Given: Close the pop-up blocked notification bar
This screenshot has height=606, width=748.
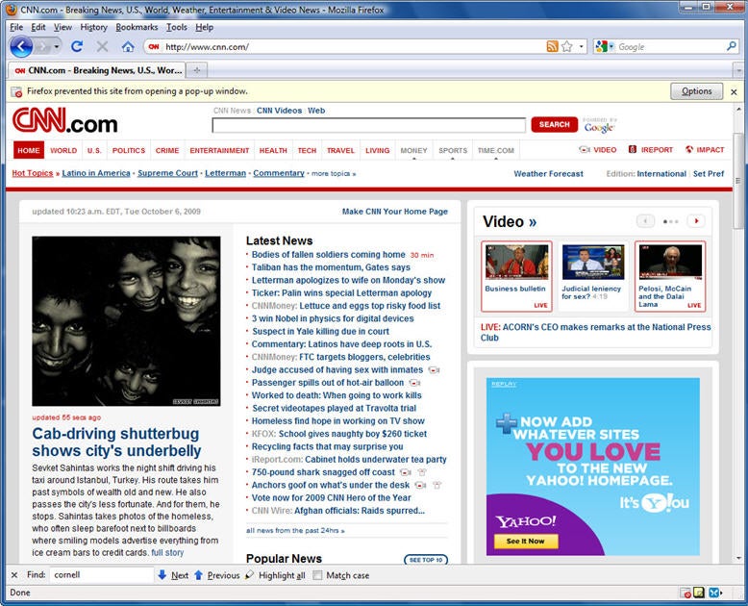Looking at the screenshot, I should pos(734,91).
